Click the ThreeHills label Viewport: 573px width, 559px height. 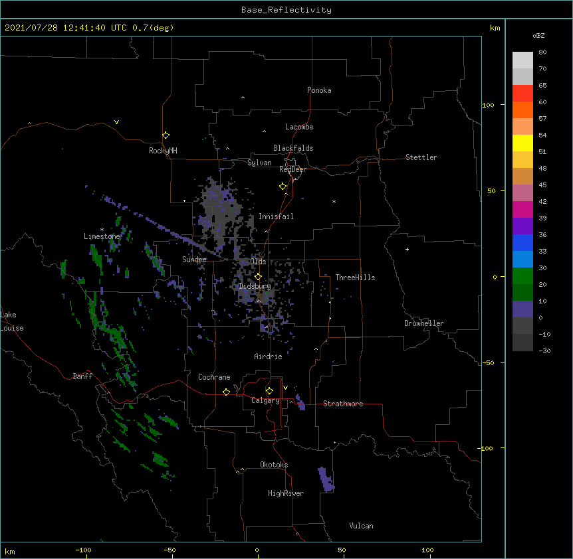355,278
